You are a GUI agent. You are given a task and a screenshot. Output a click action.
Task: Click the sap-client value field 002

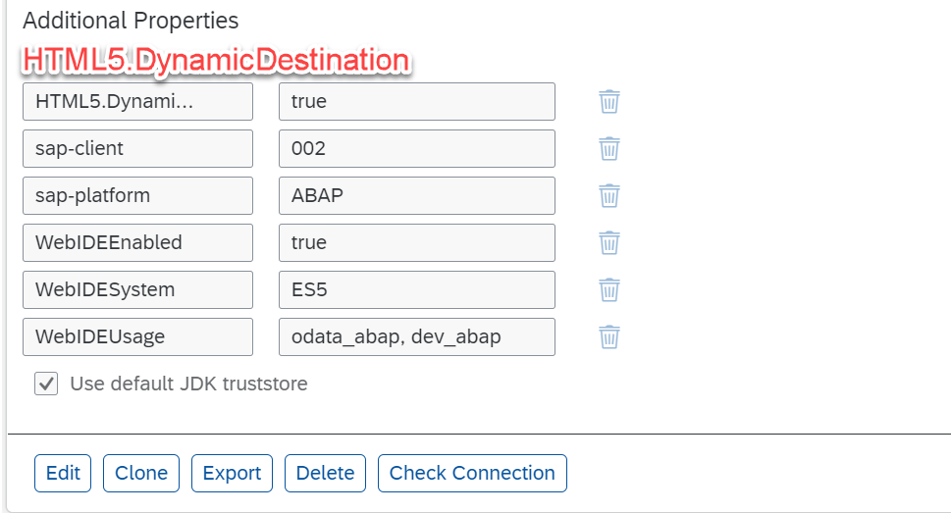(x=417, y=148)
